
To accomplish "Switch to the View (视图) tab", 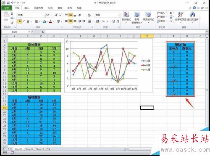I will click(x=79, y=8).
